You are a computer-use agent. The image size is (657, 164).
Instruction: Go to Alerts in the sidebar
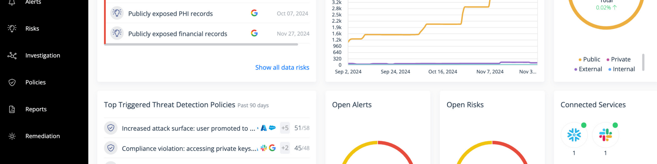tap(33, 2)
